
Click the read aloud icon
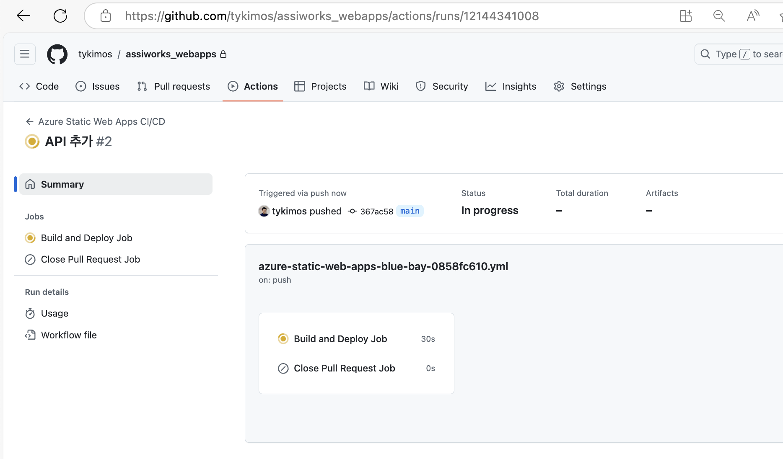point(752,16)
